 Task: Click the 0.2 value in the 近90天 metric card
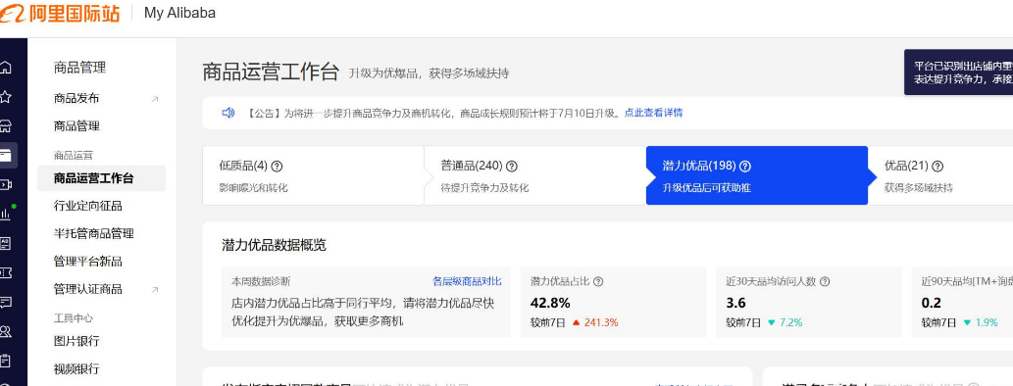931,303
